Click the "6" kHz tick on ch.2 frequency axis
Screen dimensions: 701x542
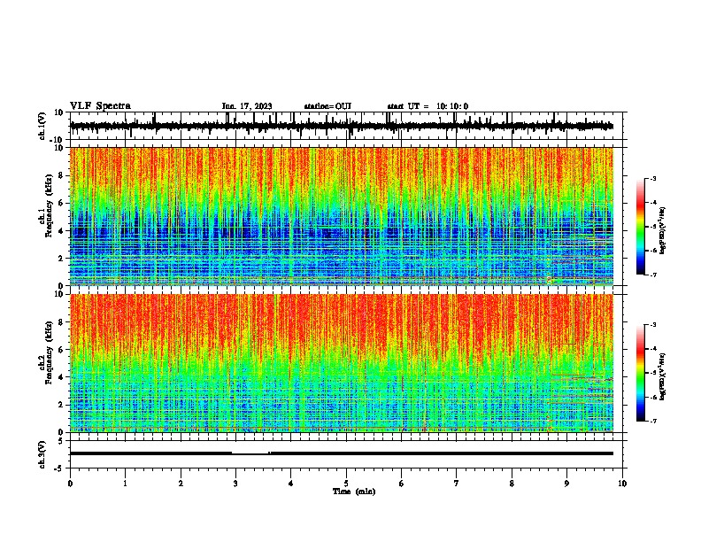[x=61, y=350]
